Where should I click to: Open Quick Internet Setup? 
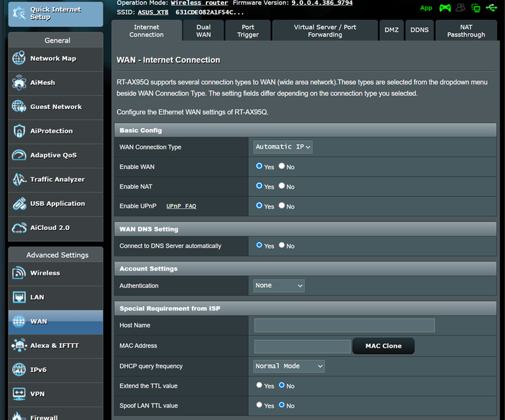point(56,14)
